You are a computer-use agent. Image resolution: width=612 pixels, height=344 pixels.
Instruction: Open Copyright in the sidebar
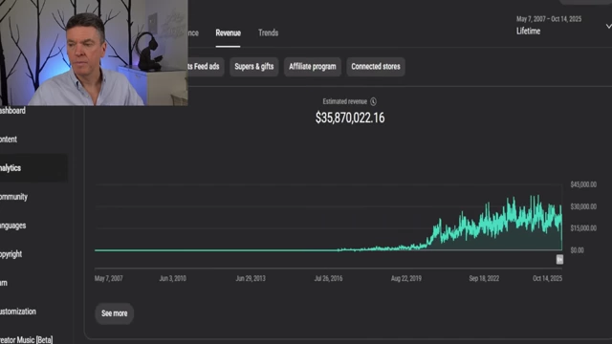[11, 254]
